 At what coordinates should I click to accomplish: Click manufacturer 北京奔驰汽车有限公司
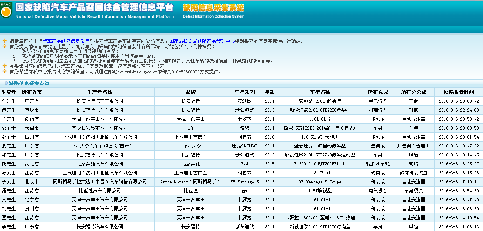(x=100, y=164)
